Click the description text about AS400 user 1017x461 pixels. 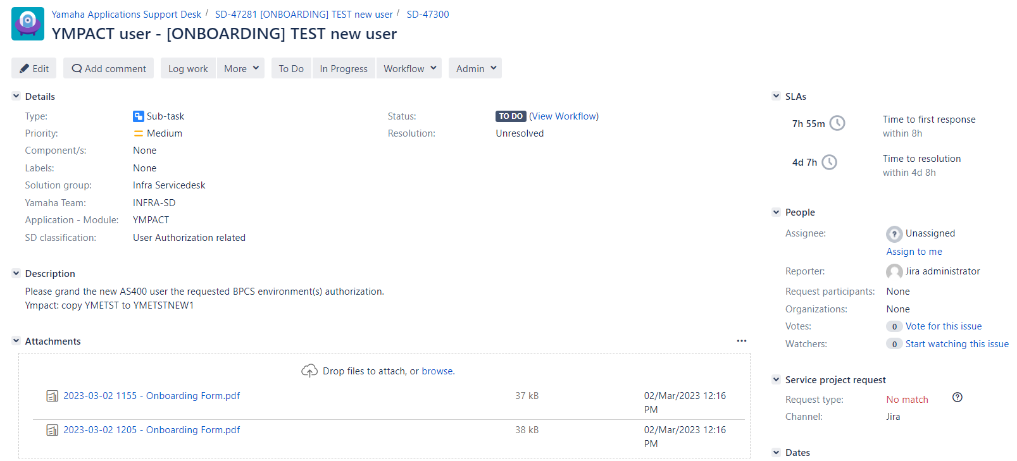tap(204, 292)
